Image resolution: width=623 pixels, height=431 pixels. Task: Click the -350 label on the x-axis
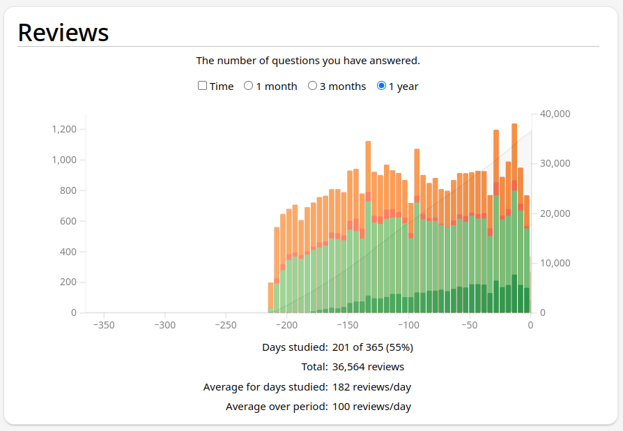pos(103,325)
